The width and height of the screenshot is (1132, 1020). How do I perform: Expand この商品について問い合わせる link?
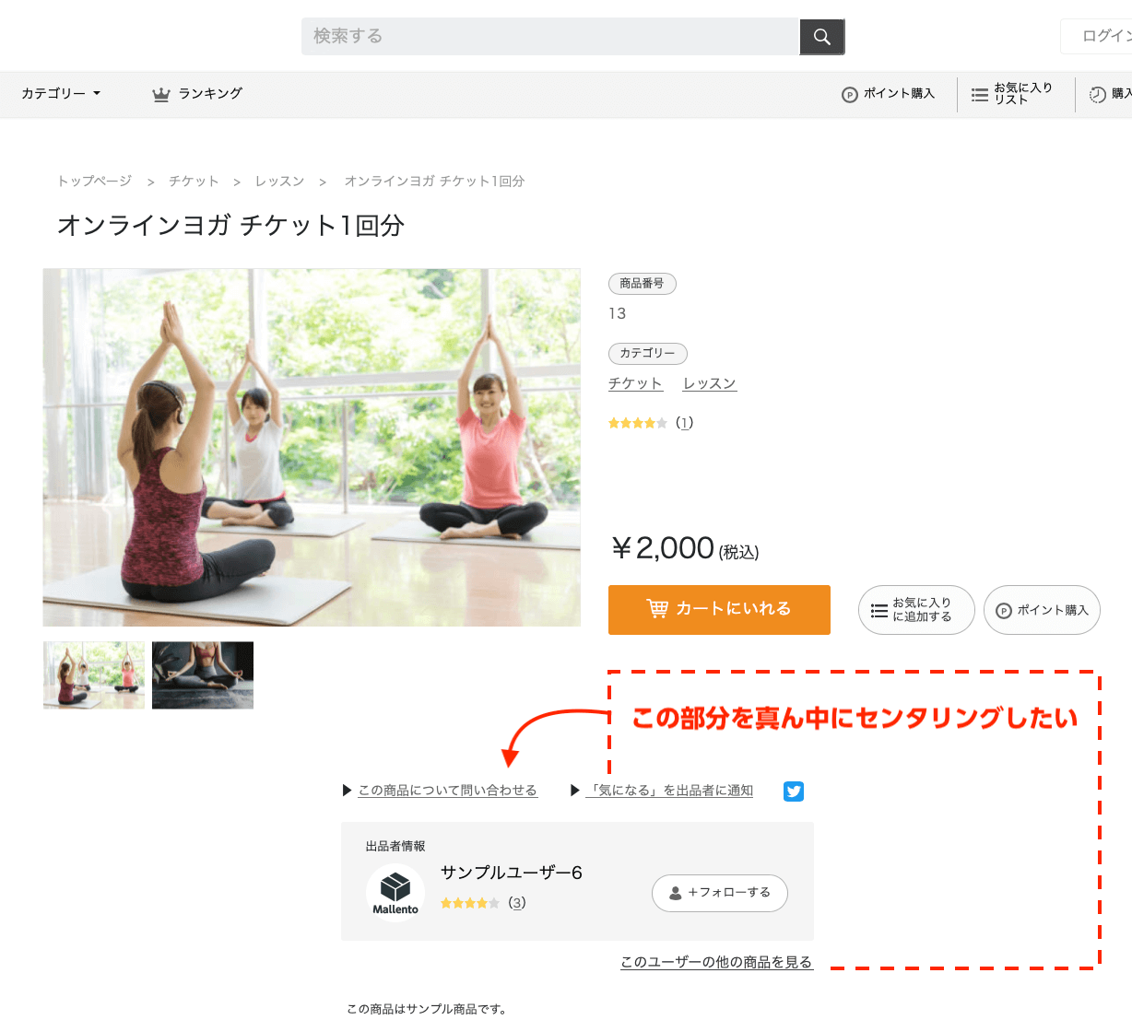pos(447,791)
